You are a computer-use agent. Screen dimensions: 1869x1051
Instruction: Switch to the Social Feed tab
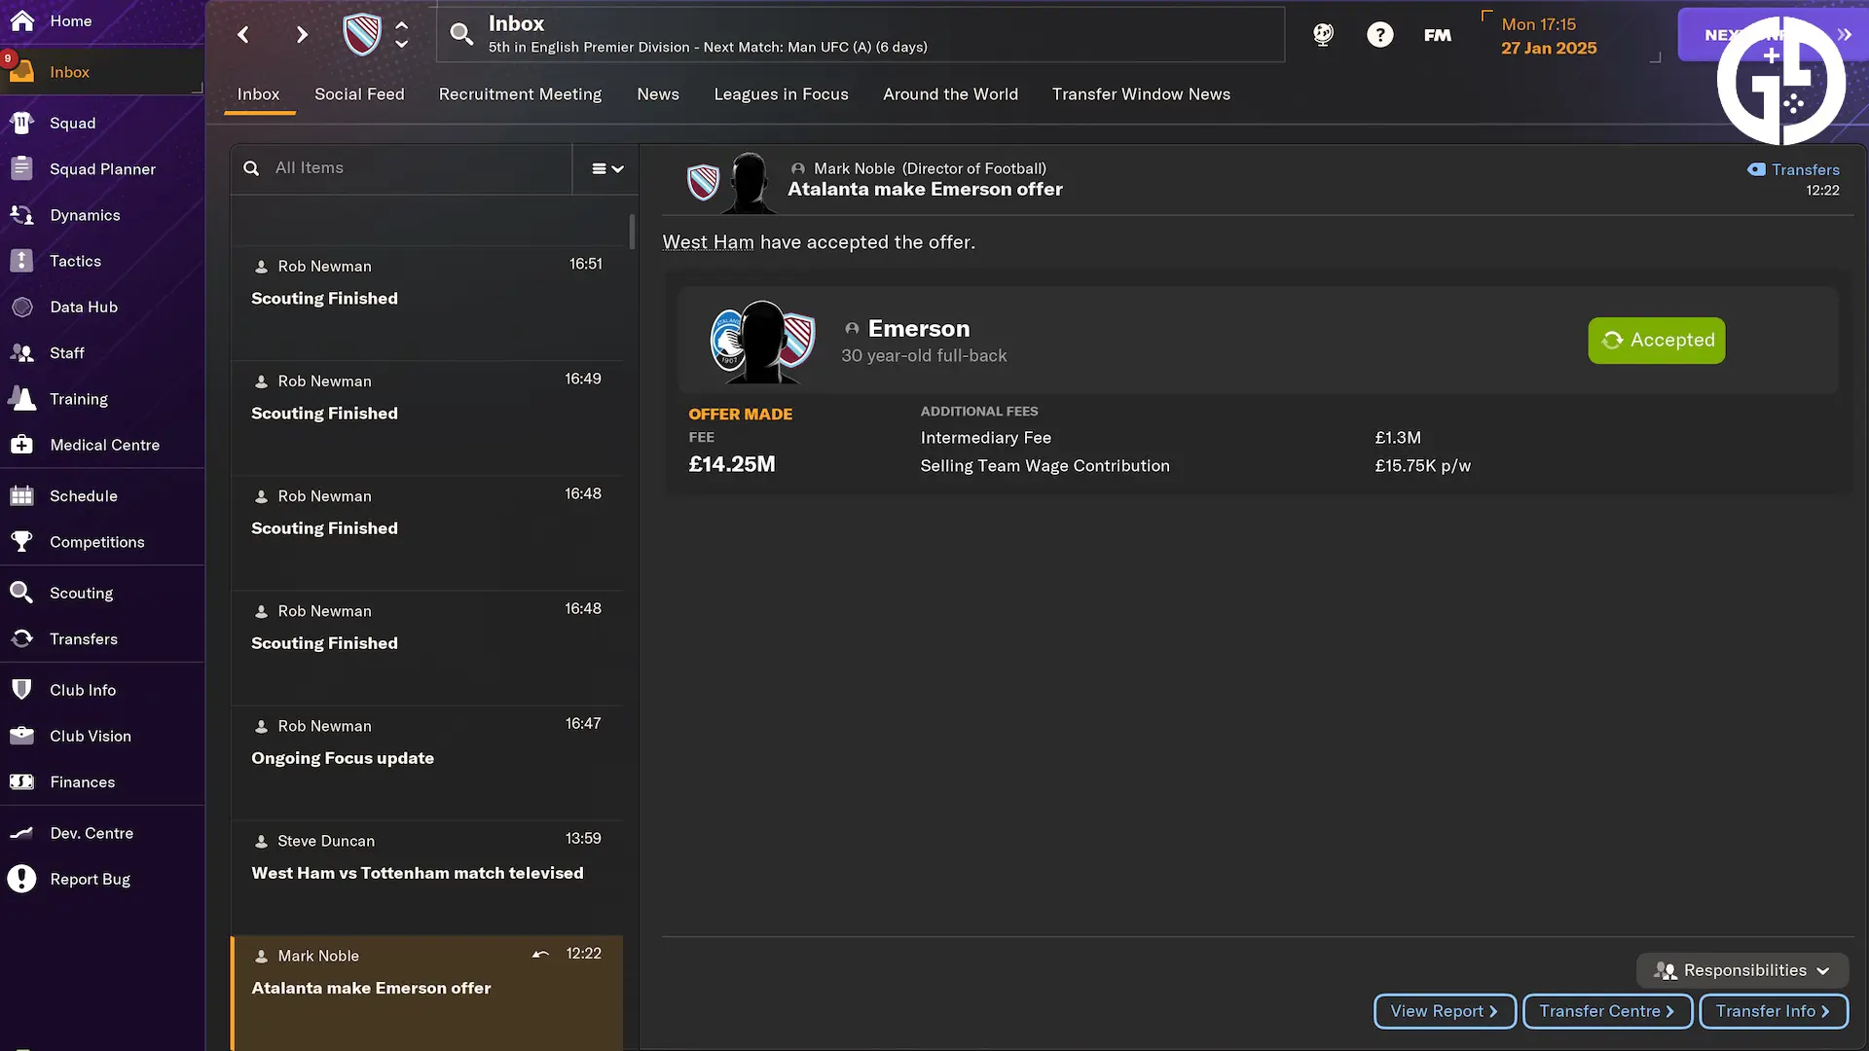[x=359, y=93]
